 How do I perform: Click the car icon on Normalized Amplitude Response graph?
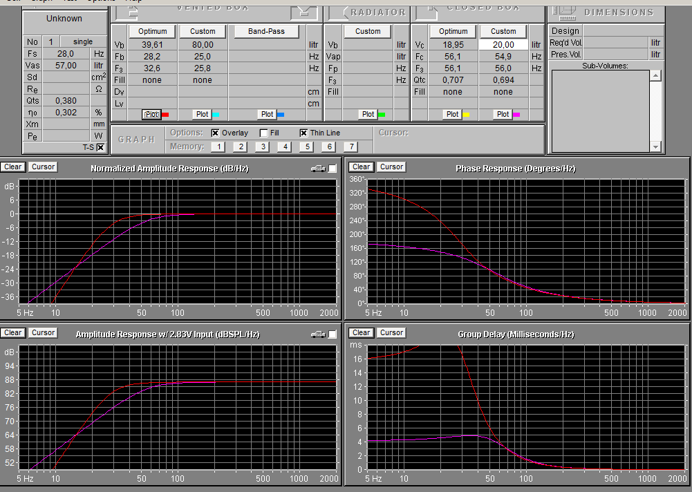pyautogui.click(x=318, y=168)
